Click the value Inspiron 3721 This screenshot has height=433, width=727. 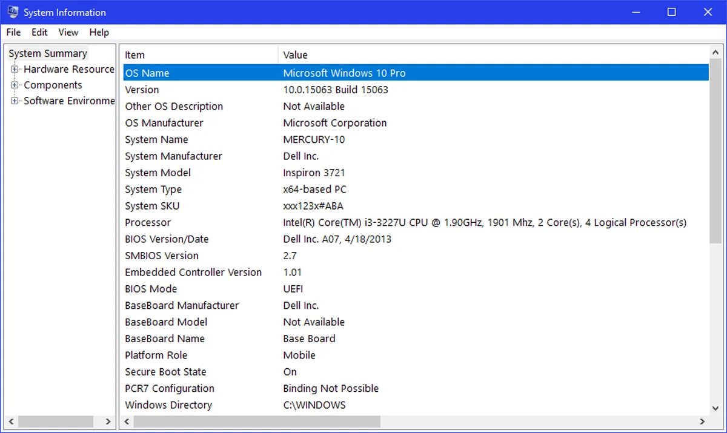click(x=314, y=173)
